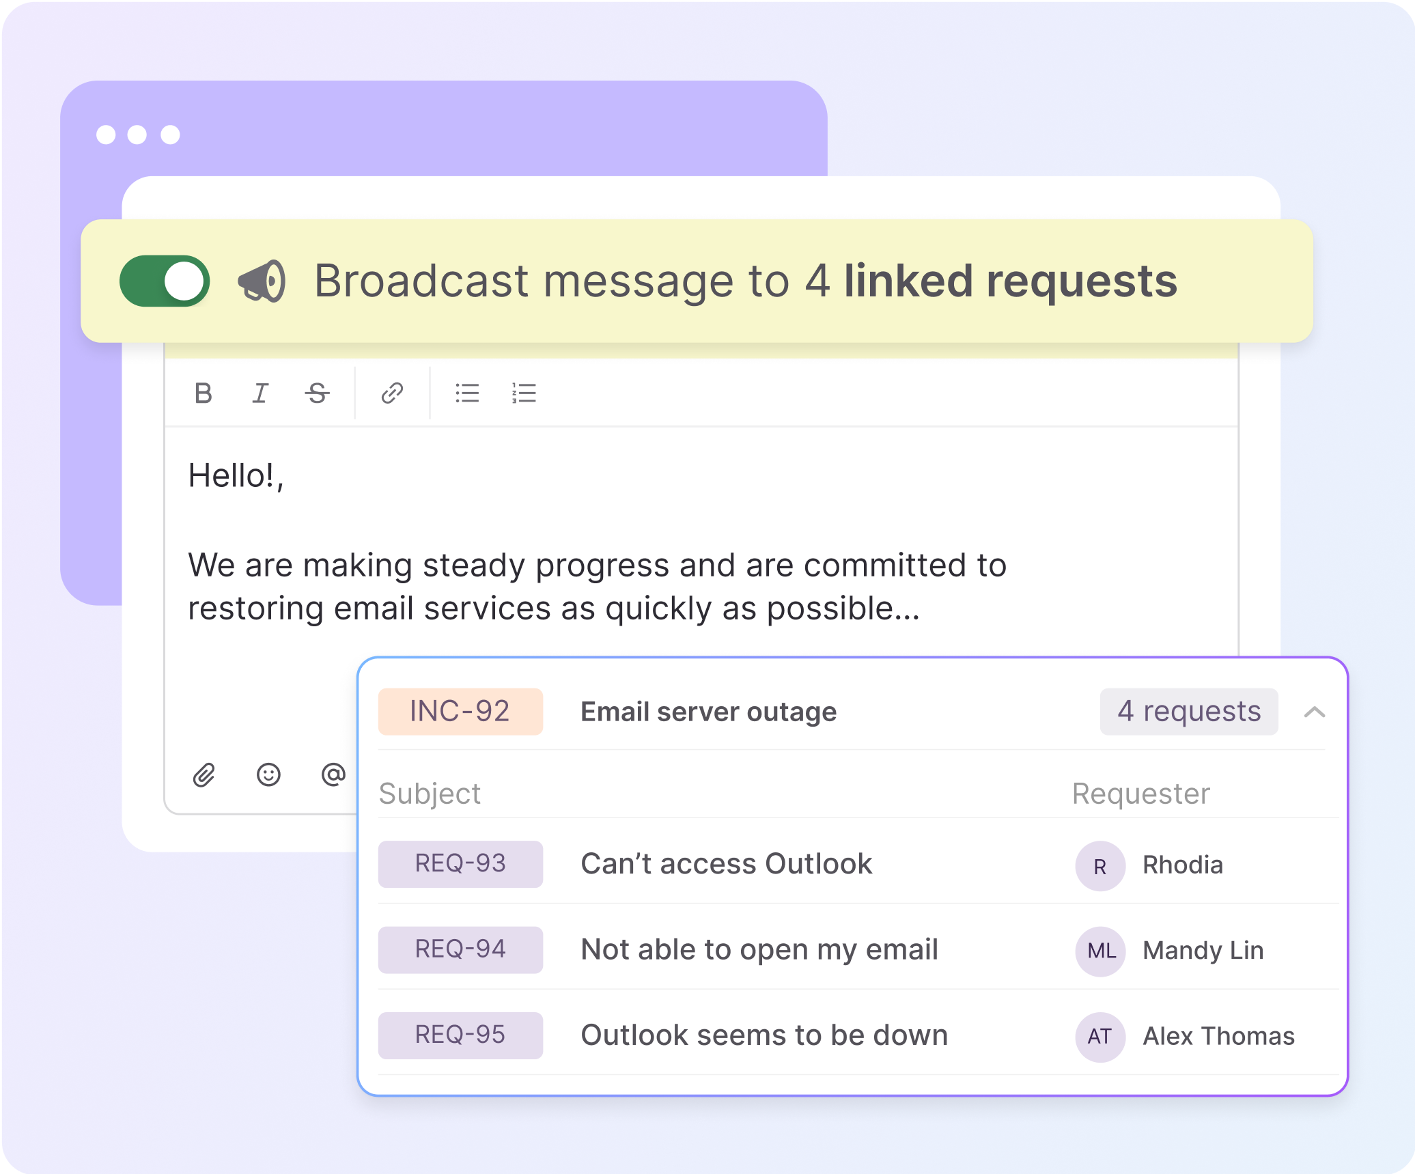Collapse the linked requests list

pos(1314,712)
